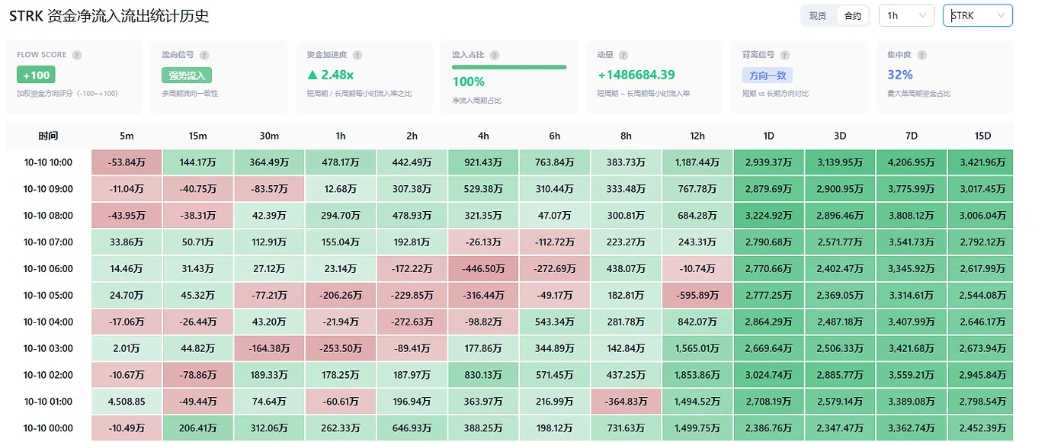Select the 10-10 05:00 row time label
1048x442 pixels.
[48, 296]
